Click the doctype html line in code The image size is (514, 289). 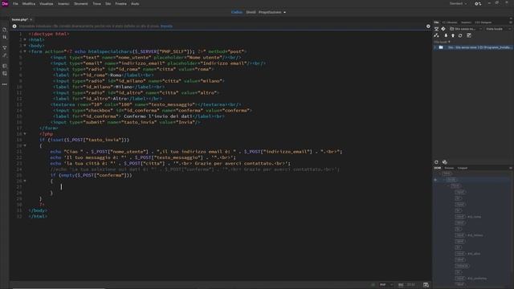click(49, 34)
